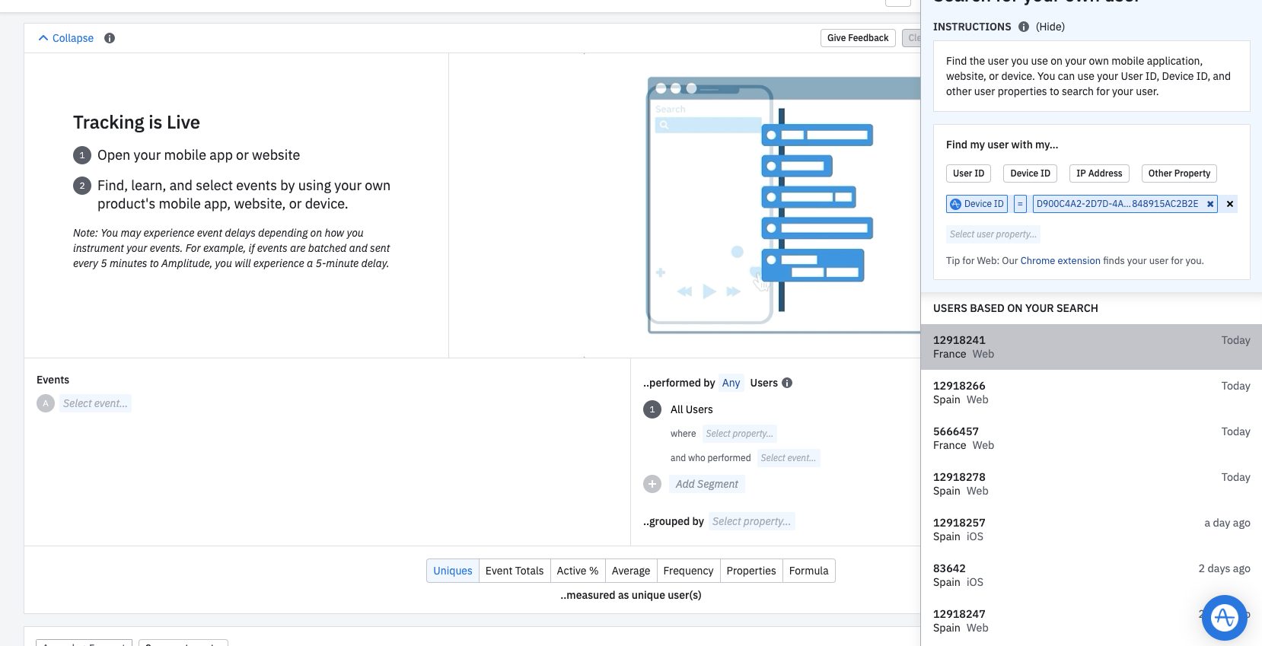Switch to the Event Totals tab
Screen dimensions: 1262x646
tap(515, 571)
